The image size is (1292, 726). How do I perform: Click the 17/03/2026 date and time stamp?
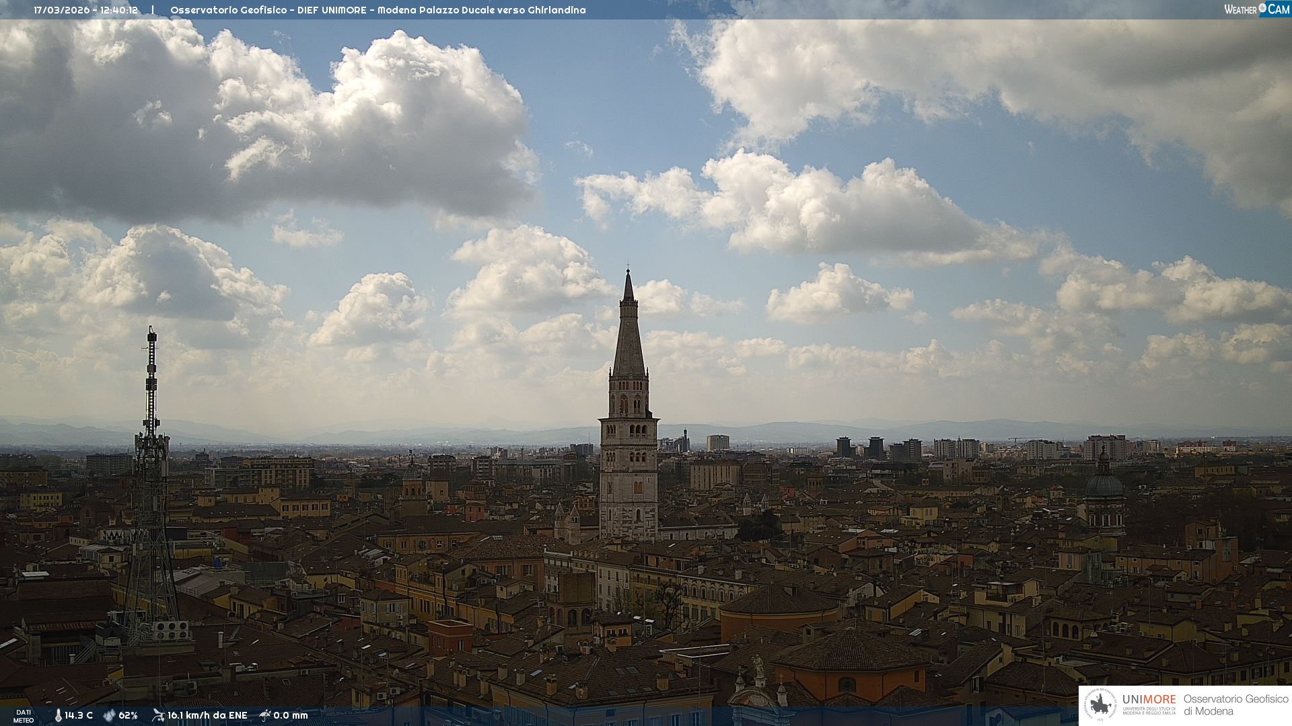pyautogui.click(x=85, y=10)
